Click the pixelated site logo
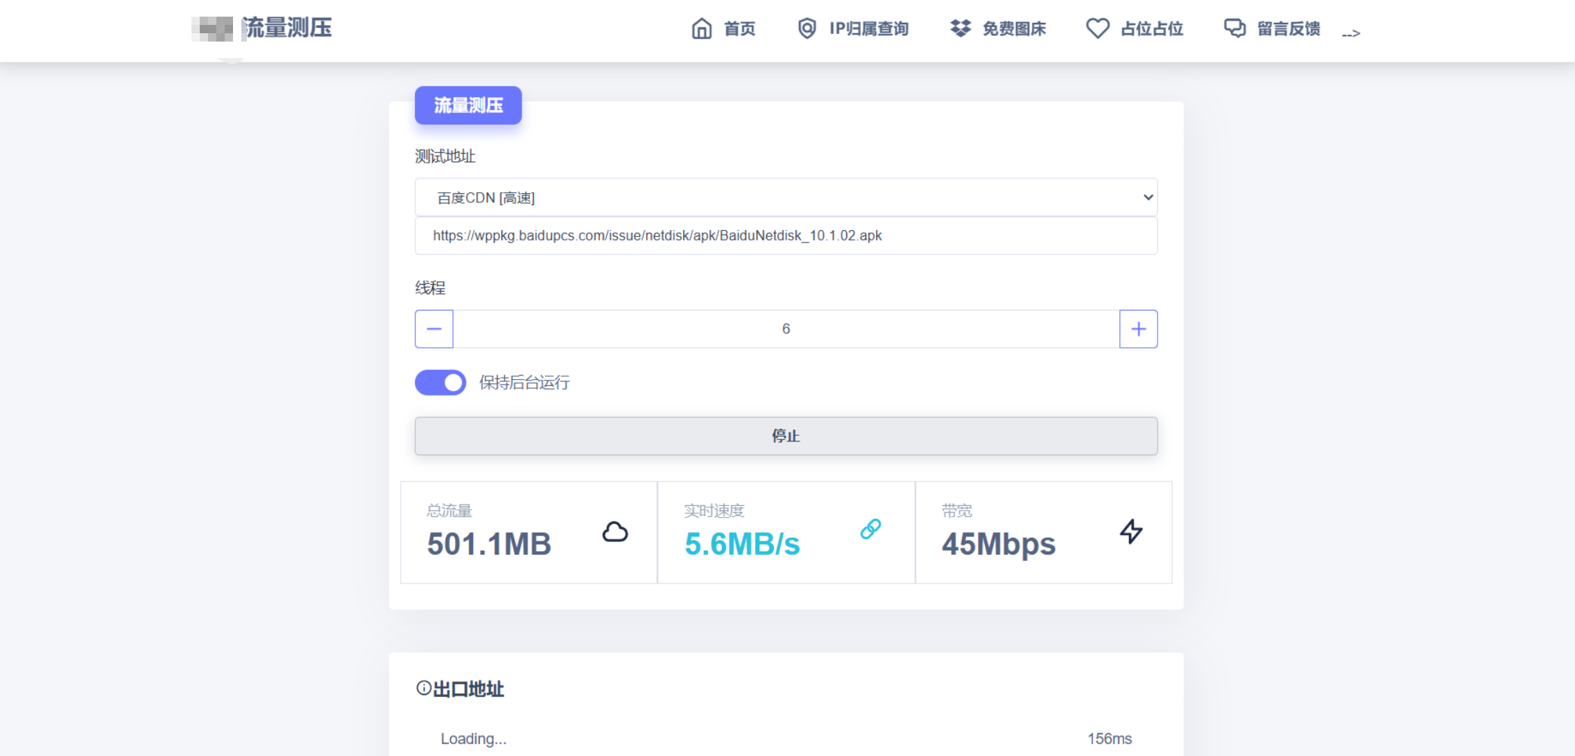 pyautogui.click(x=213, y=29)
